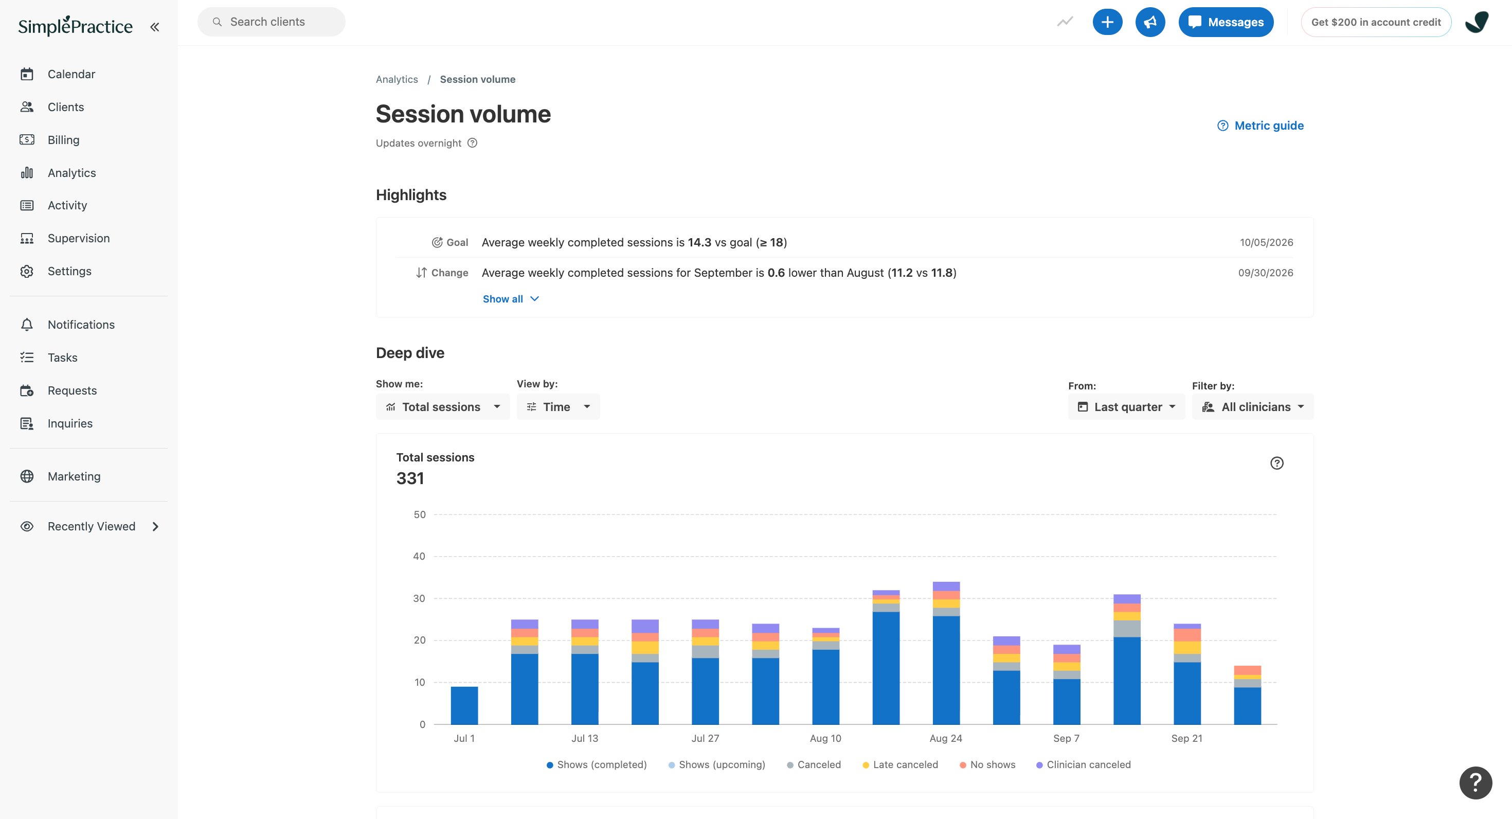Click the Supervision icon in the sidebar
The image size is (1512, 819).
click(27, 238)
